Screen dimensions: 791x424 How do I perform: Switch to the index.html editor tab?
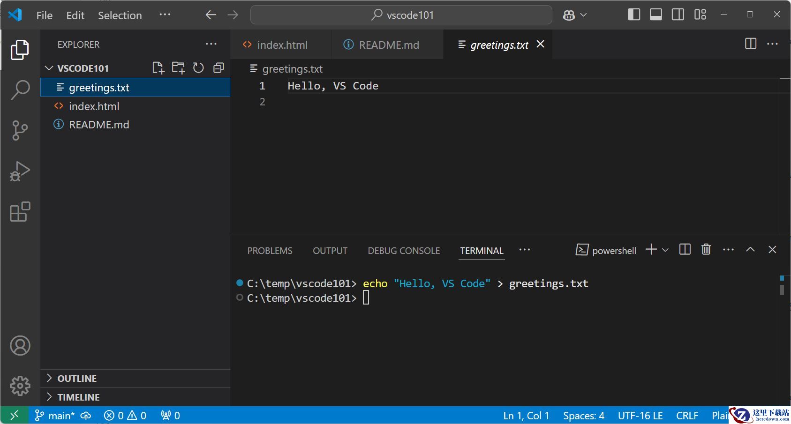pos(281,45)
